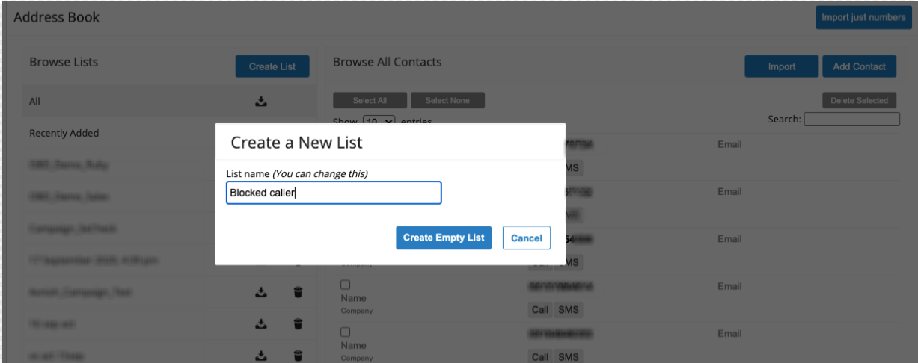Click the Import just numbers button
Viewport: 918px width, 363px height.
863,17
